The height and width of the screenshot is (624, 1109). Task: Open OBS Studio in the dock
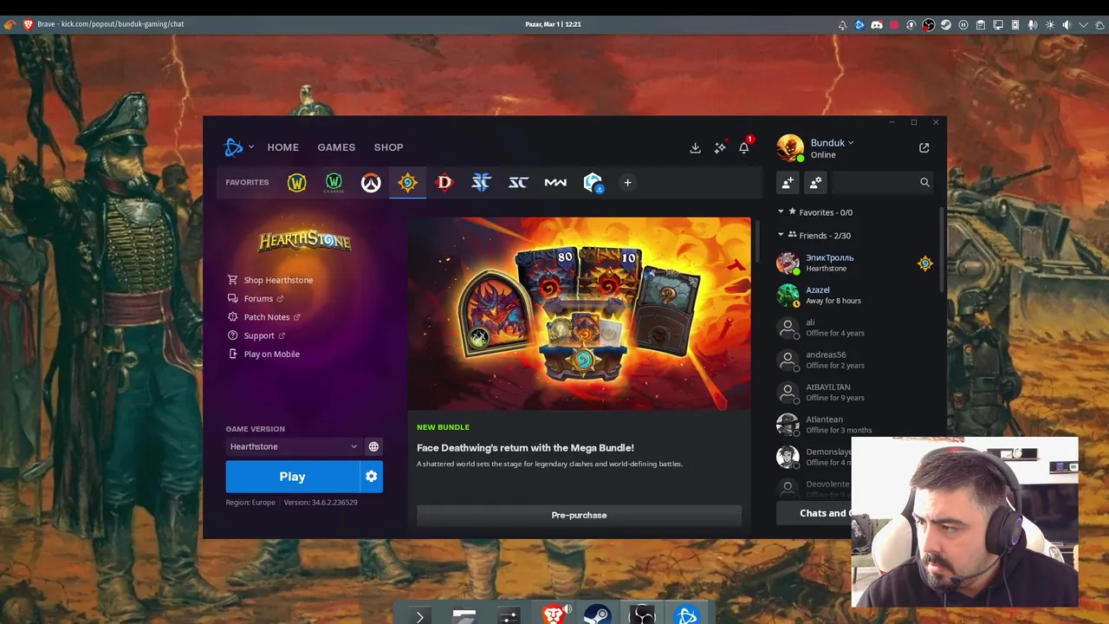642,615
